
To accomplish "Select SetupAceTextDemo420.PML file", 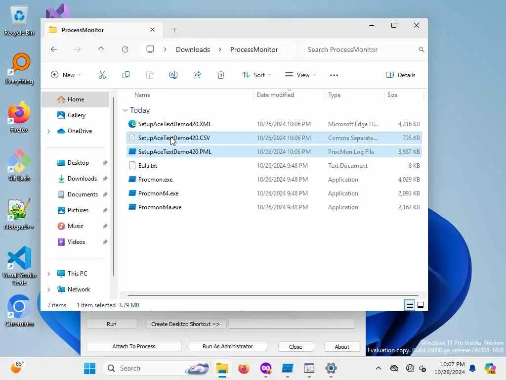I will [x=274, y=152].
